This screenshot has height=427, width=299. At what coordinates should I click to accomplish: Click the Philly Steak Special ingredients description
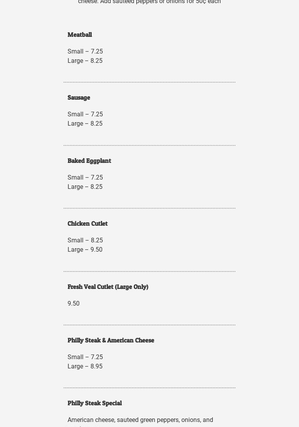140,420
